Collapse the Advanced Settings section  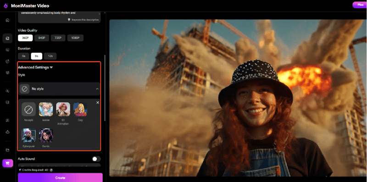[x=35, y=67]
